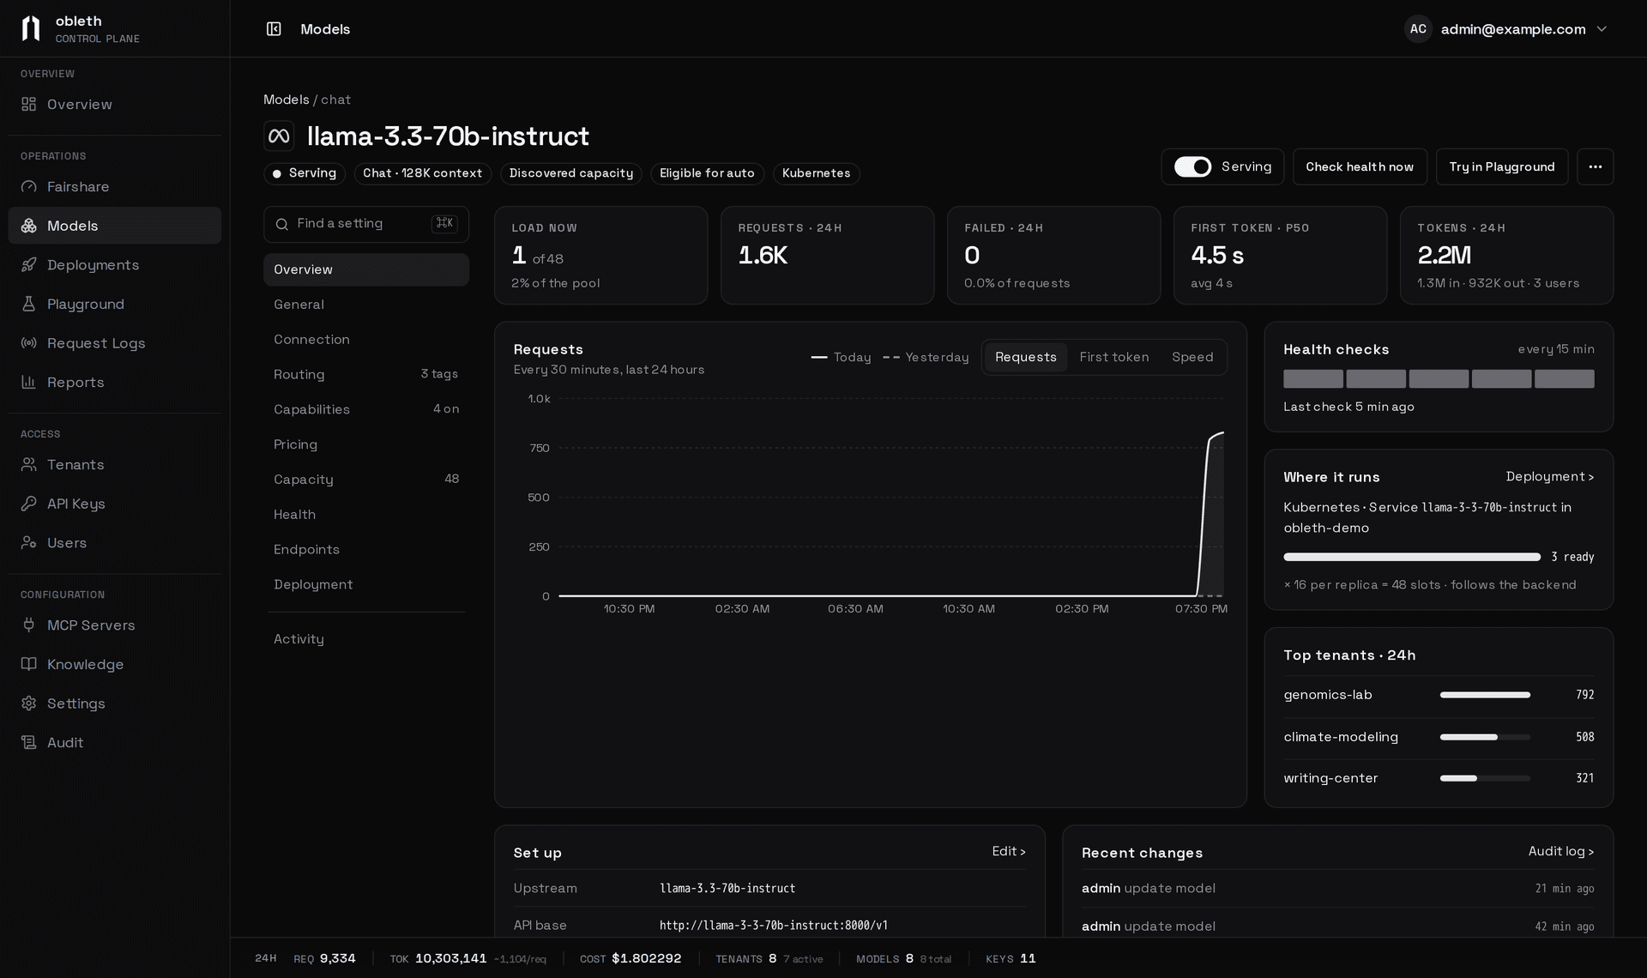Click the Deployments rocket icon

pyautogui.click(x=29, y=265)
